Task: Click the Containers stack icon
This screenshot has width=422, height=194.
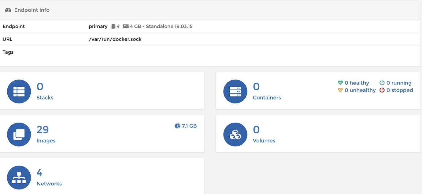Action: [235, 91]
